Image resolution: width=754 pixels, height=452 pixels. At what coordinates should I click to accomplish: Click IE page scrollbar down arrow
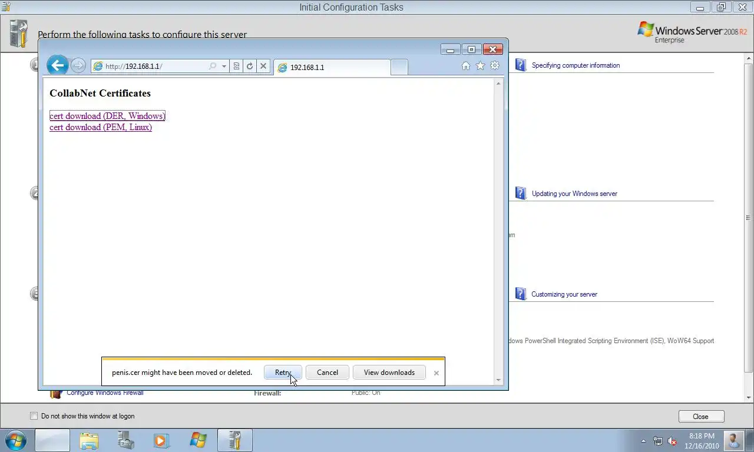498,380
